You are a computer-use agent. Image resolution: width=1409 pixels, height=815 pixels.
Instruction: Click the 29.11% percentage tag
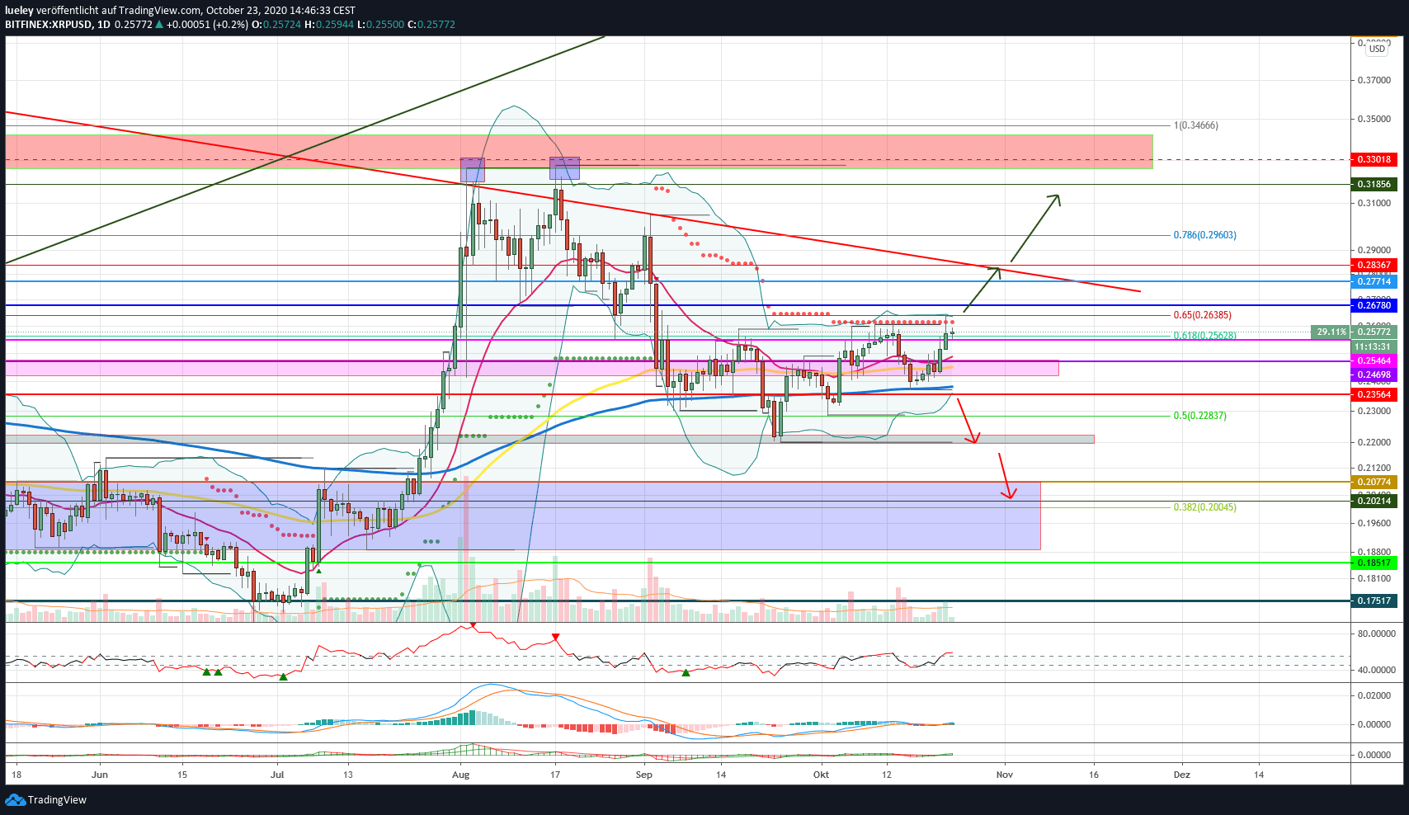1331,332
